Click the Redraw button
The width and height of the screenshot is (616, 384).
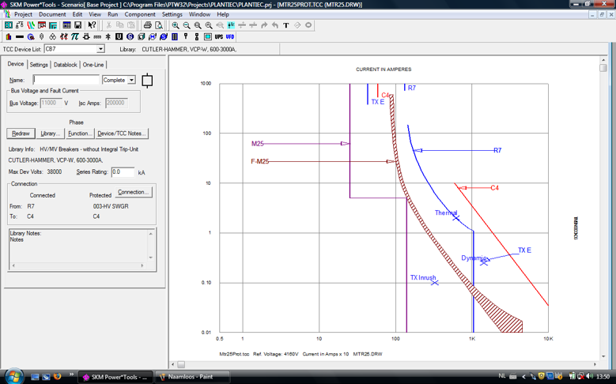(21, 134)
